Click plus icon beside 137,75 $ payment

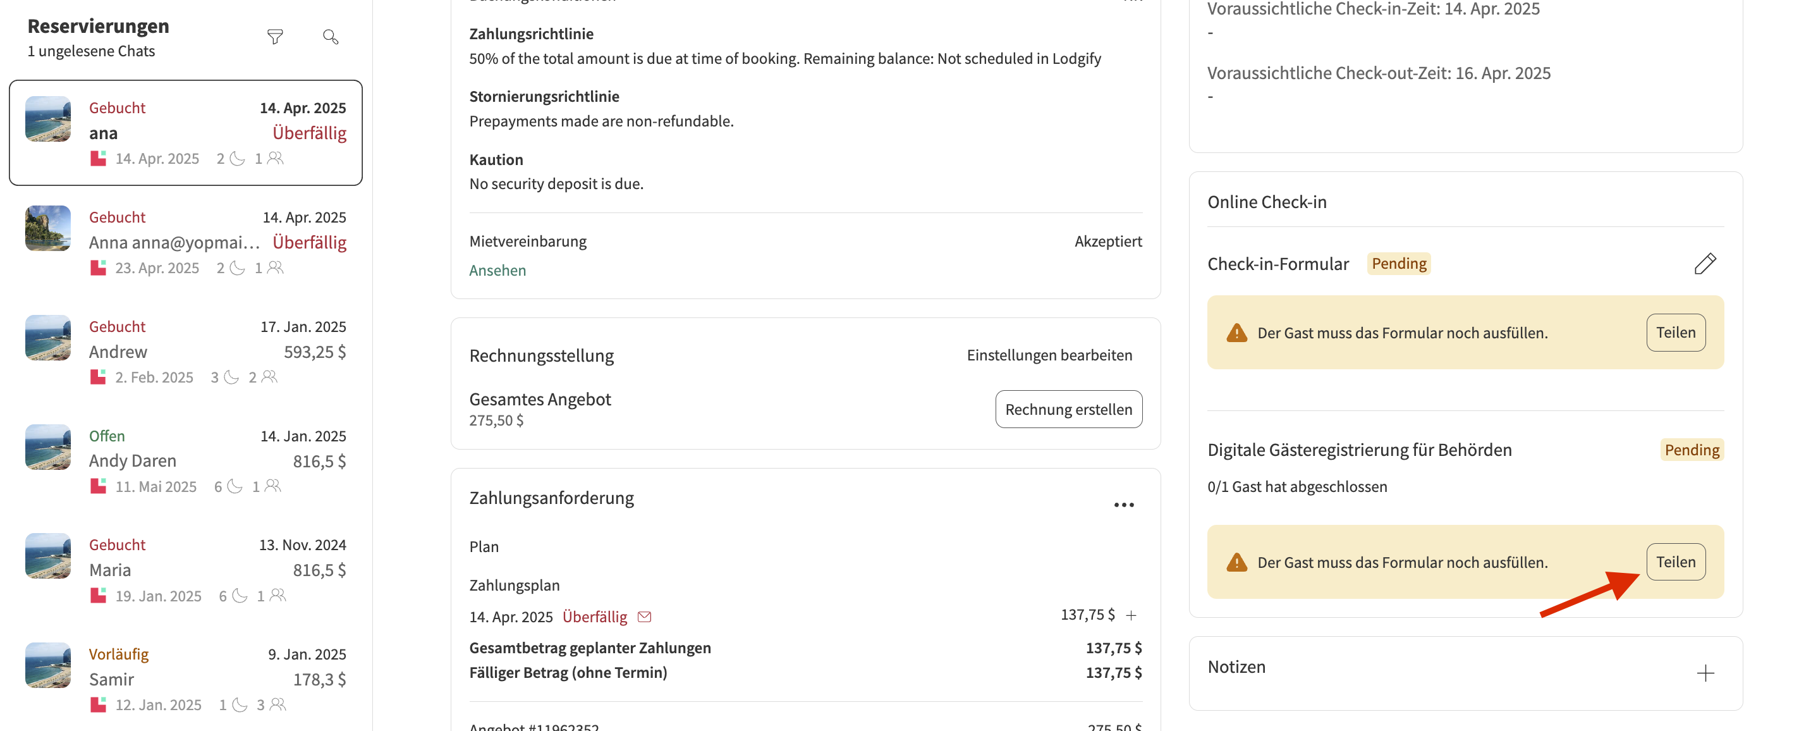pos(1131,615)
